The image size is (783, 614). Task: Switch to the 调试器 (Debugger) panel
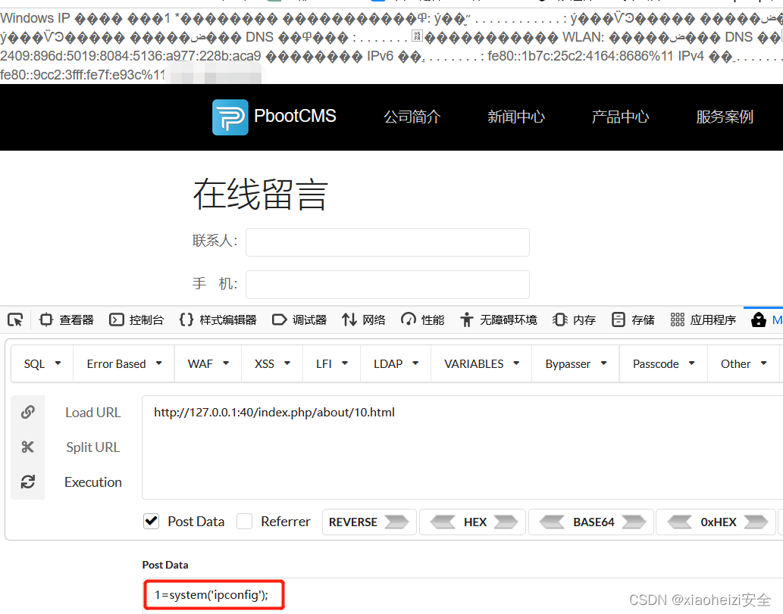[299, 319]
